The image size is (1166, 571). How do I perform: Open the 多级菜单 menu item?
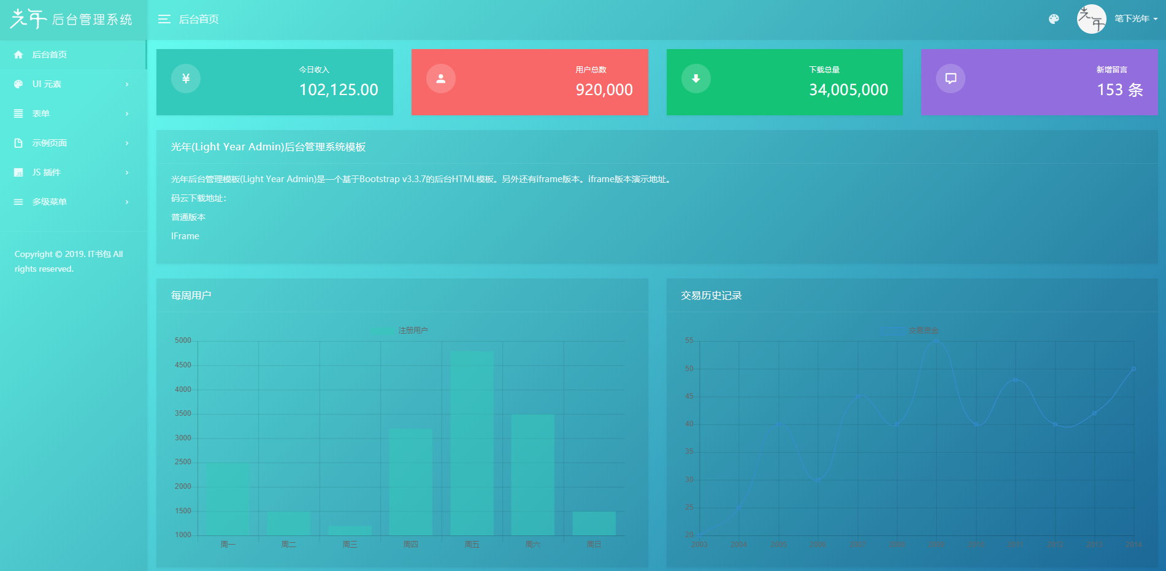(50, 202)
